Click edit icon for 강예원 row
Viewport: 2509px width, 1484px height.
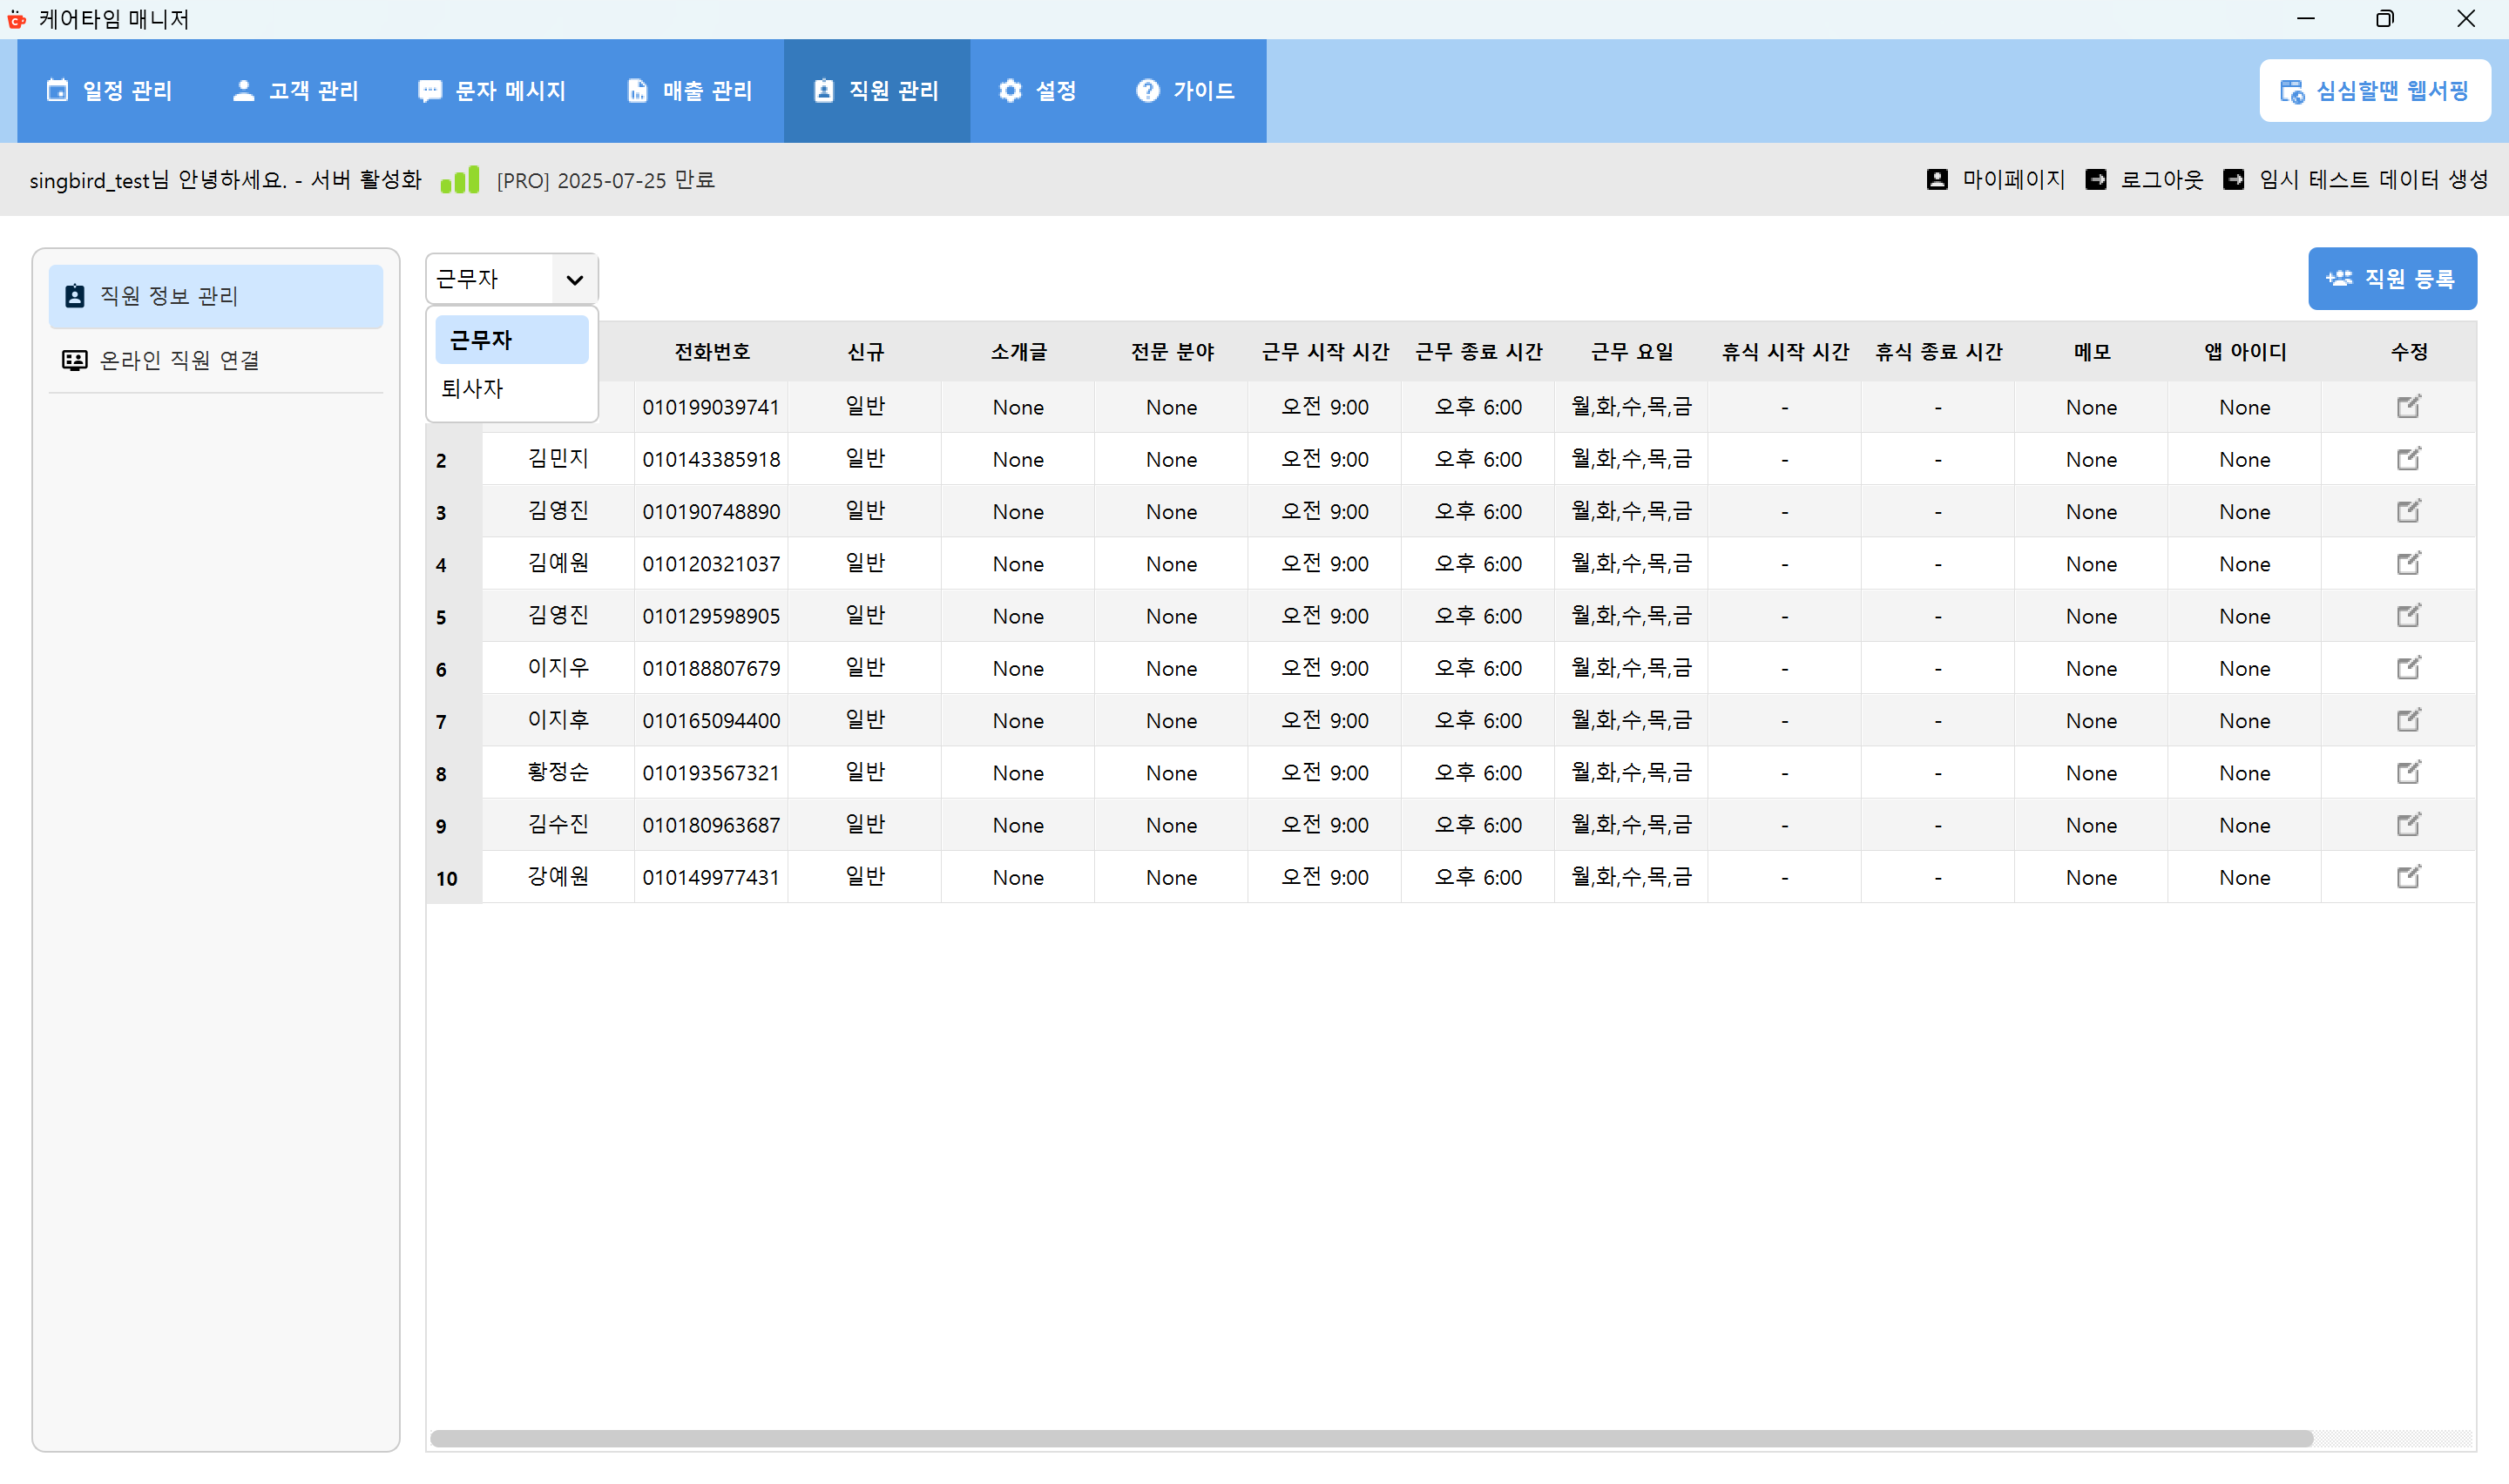click(x=2408, y=877)
